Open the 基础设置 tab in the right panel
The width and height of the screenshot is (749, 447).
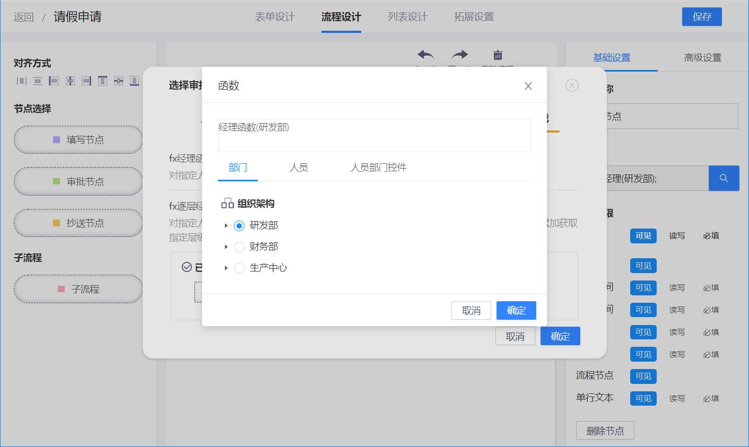click(x=612, y=58)
